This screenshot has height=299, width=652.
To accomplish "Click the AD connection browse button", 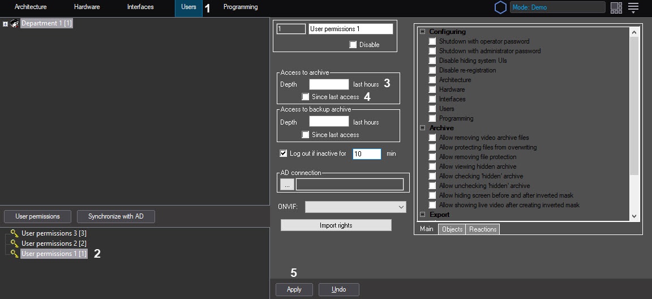I will point(287,185).
